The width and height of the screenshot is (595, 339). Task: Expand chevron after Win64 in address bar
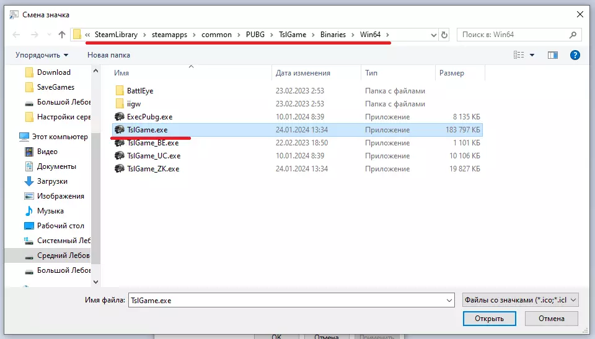387,35
